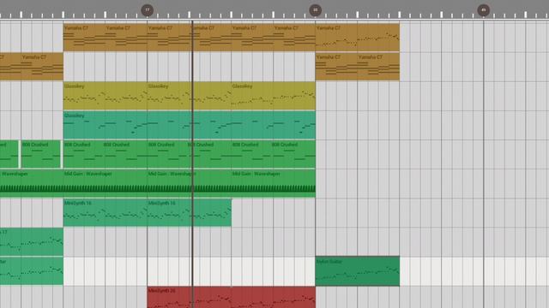Select the red MiniSynth 26 clip
The height and width of the screenshot is (308, 549).
pos(232,298)
